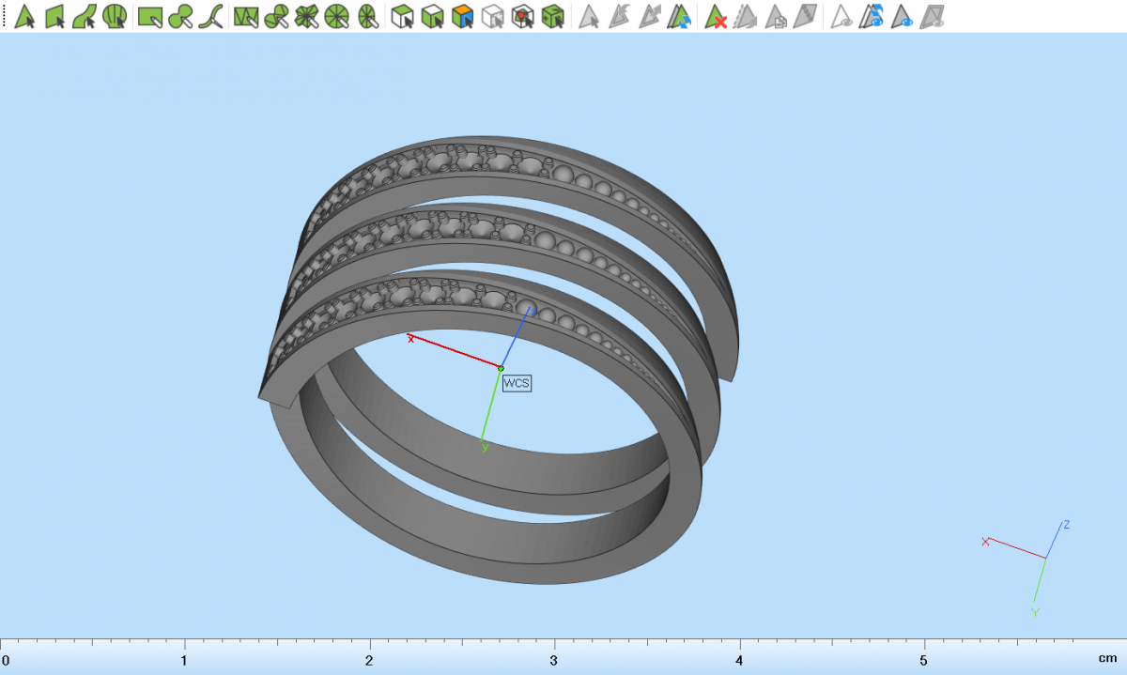Screen dimensions: 1127x675
Task: Click the WCS label at the origin
Action: click(x=517, y=383)
